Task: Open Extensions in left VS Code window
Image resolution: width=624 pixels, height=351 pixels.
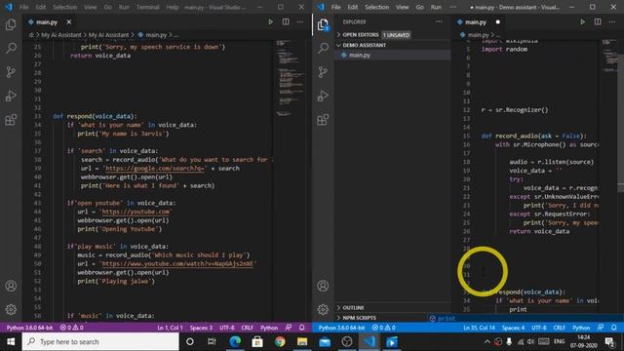Action: pos(11,120)
